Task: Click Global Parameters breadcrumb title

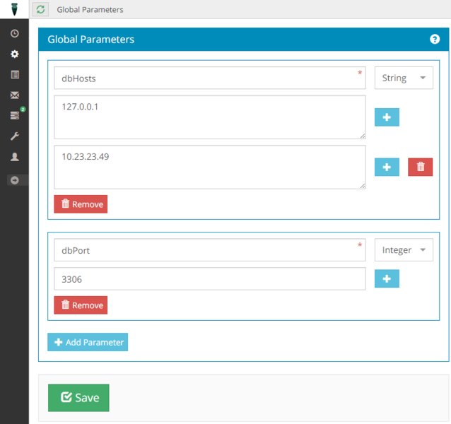Action: (90, 10)
